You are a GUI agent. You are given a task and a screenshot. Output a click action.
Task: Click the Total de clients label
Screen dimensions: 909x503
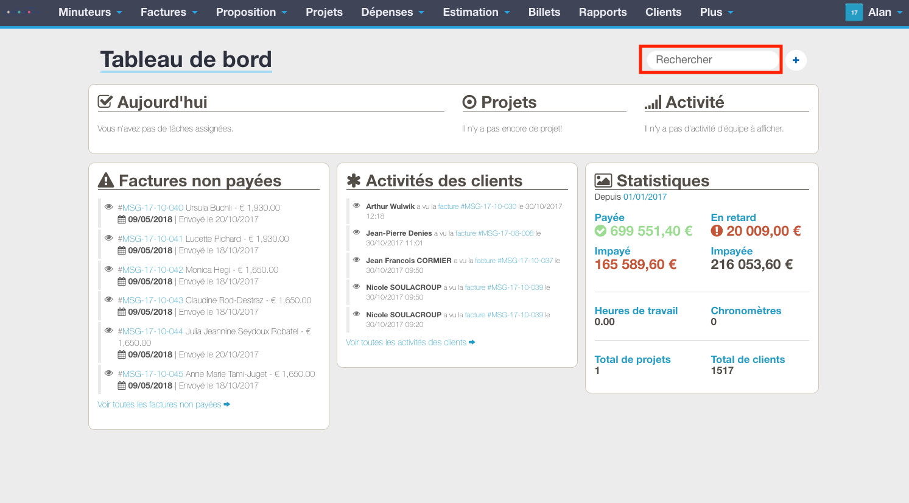tap(748, 359)
